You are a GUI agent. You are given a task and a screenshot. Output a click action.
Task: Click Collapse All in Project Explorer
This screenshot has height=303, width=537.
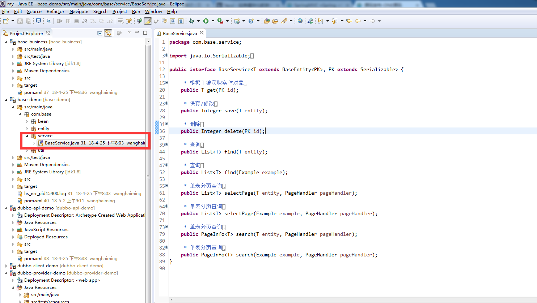click(100, 33)
